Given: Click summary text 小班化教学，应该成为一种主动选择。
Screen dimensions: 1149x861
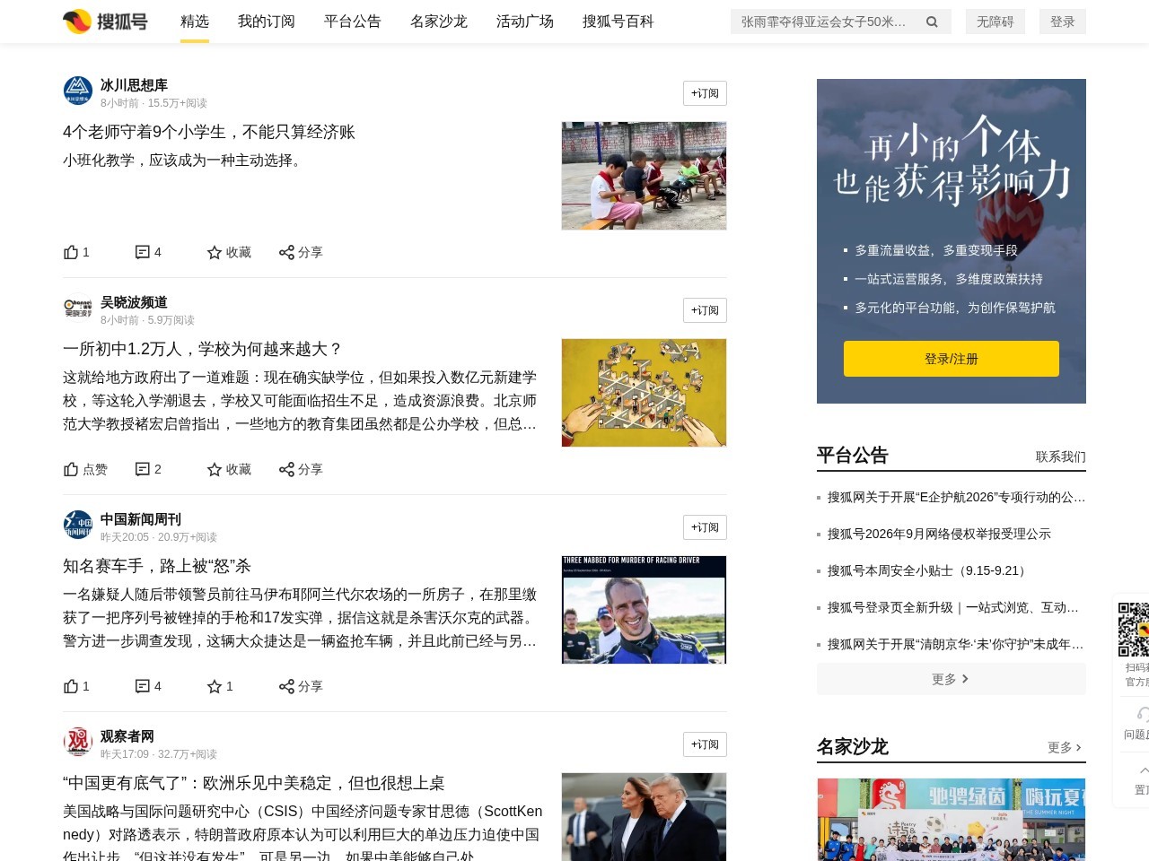Looking at the screenshot, I should click(x=185, y=161).
